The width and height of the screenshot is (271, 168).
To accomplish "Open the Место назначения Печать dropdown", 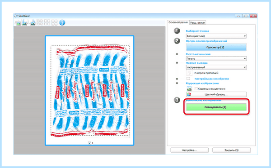I will click(216, 59).
